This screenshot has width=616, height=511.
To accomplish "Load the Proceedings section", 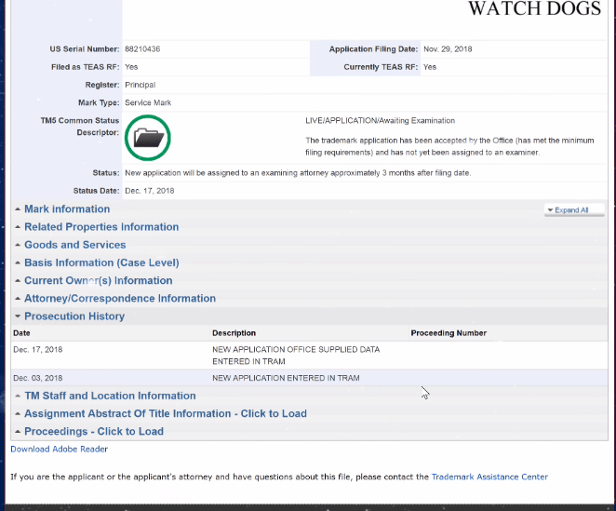I will click(94, 432).
